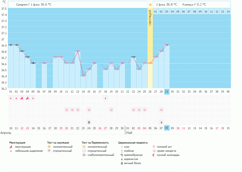Screen dimensions: 242x172
Task: Click the watery fluid drop icon on day 28
Action: coord(161,122)
